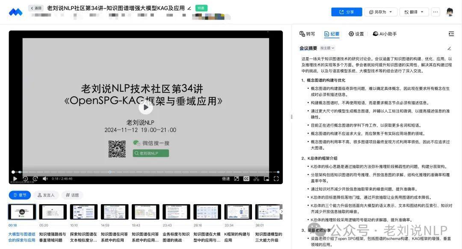Mute audio with the volume icon
The width and height of the screenshot is (462, 249).
click(44, 179)
